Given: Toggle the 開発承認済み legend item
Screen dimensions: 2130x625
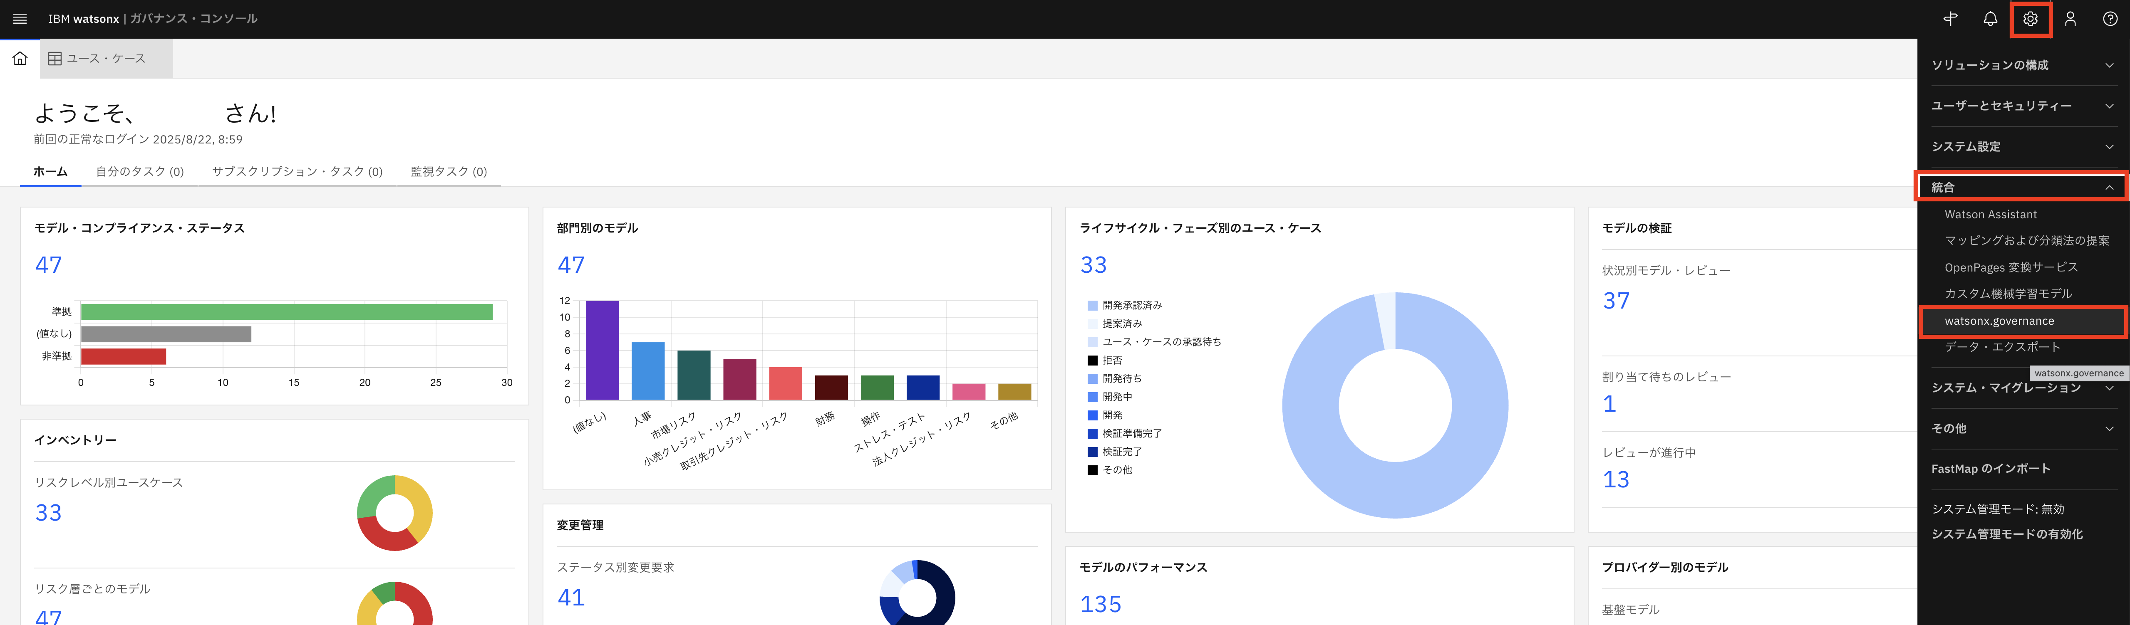Looking at the screenshot, I should [x=1131, y=305].
